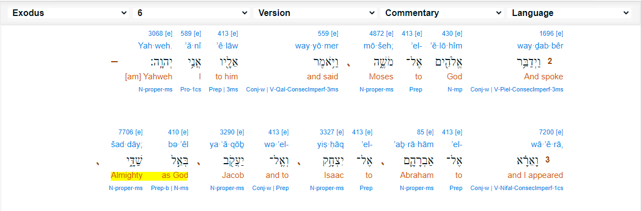Image resolution: width=641 pixels, height=211 pixels.
Task: Open the chapter 6 dropdown
Action: (x=191, y=13)
